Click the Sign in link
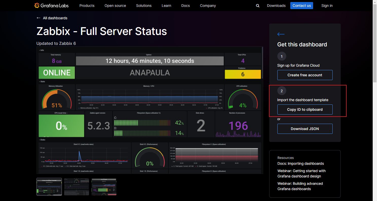The width and height of the screenshot is (377, 201). (327, 6)
